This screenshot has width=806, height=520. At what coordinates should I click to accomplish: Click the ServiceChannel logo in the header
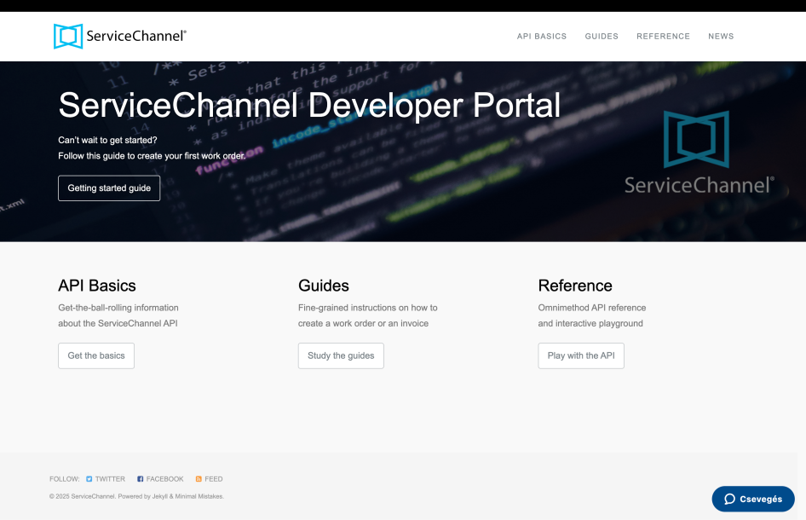[120, 36]
